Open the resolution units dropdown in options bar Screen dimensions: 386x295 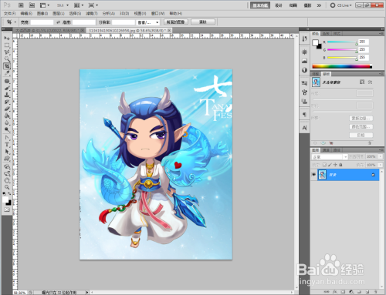[148, 22]
